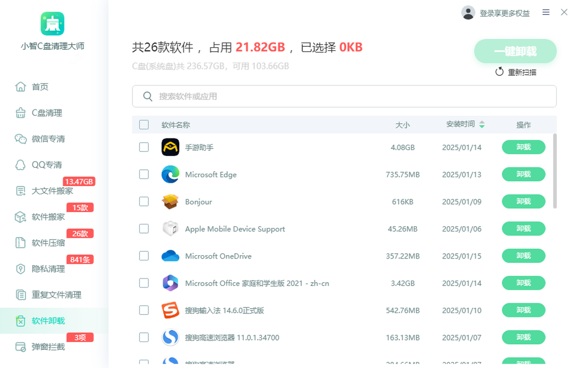Click the 软件卸载 sidebar icon
The image size is (578, 368).
pos(21,321)
